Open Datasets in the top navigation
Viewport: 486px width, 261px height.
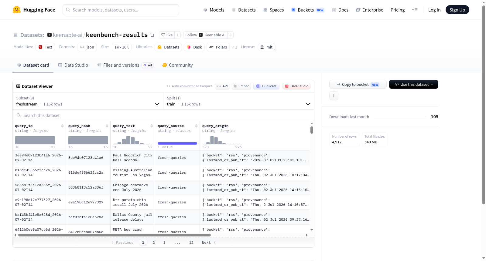tap(244, 10)
